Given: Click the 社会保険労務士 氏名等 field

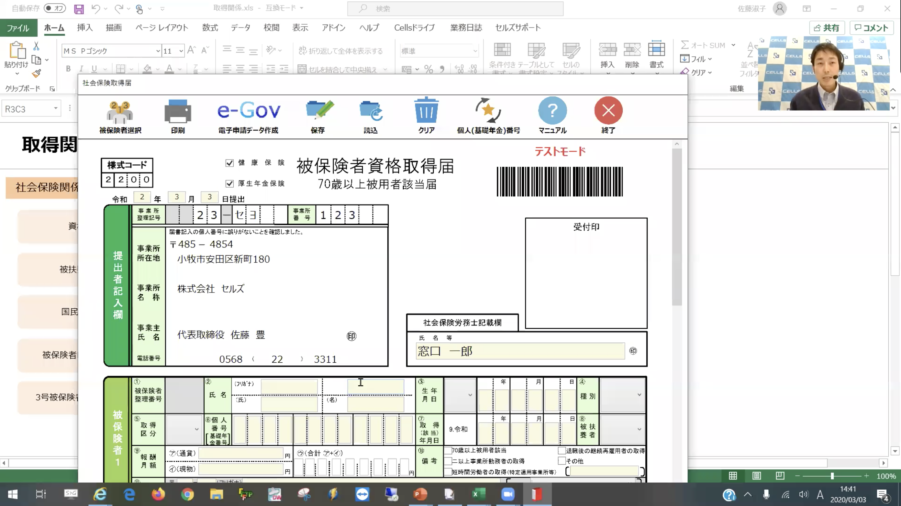Looking at the screenshot, I should click(x=520, y=351).
